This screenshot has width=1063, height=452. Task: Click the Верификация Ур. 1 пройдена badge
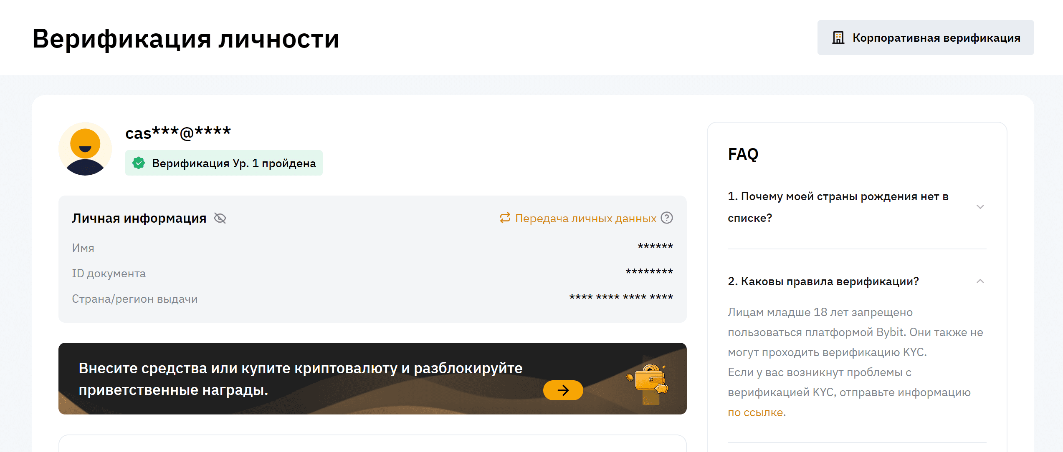coord(224,163)
